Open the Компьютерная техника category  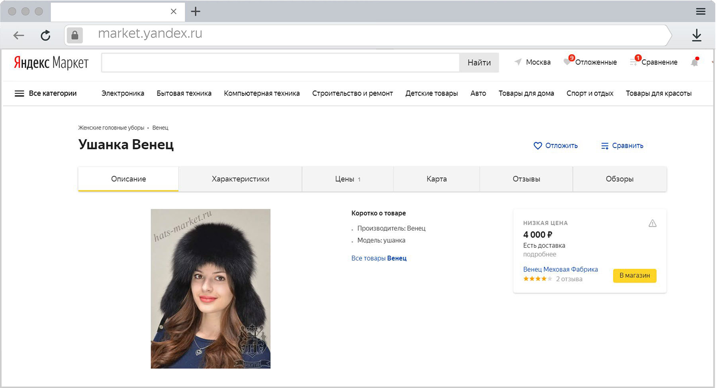[x=262, y=93]
